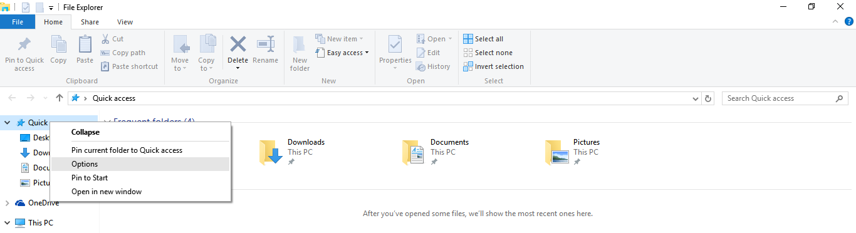Select the Documents icon in the navigation pane
The width and height of the screenshot is (856, 233).
pos(25,168)
